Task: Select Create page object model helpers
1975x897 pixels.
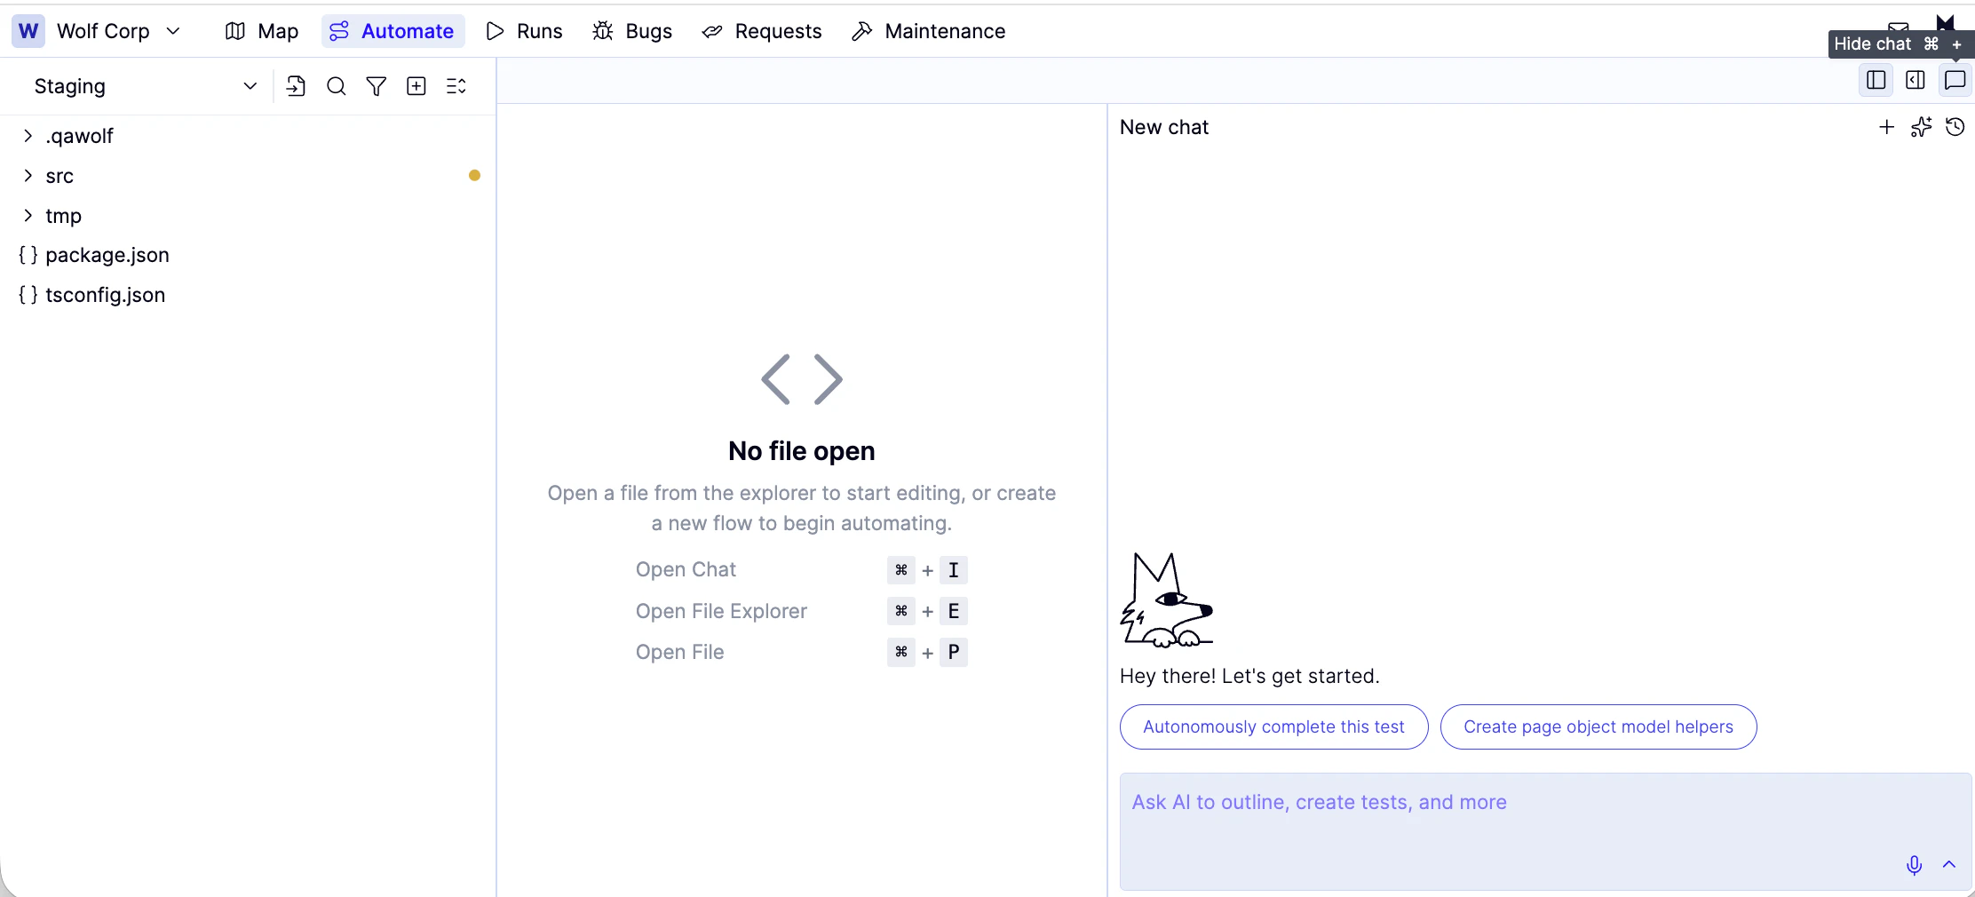Action: click(x=1598, y=726)
